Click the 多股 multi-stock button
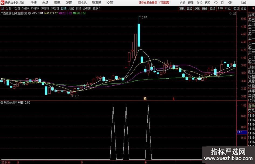Screen dimensions: 255x164 click(x=197, y=8)
